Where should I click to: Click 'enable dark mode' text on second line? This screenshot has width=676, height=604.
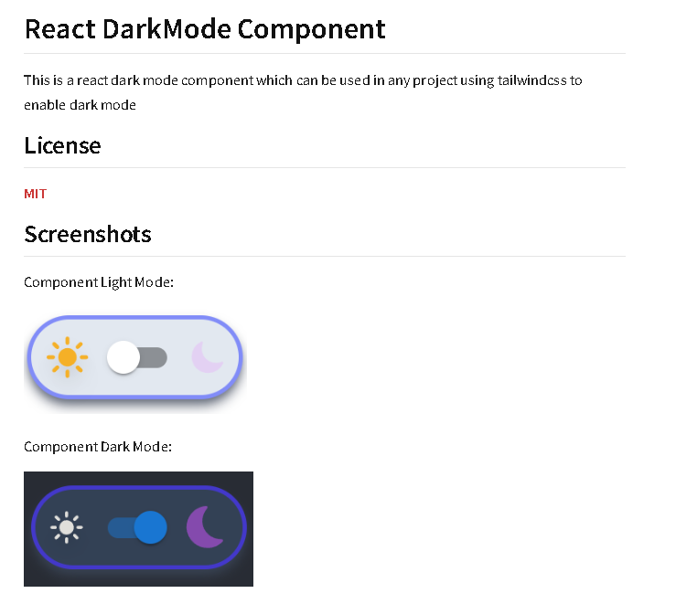point(80,105)
